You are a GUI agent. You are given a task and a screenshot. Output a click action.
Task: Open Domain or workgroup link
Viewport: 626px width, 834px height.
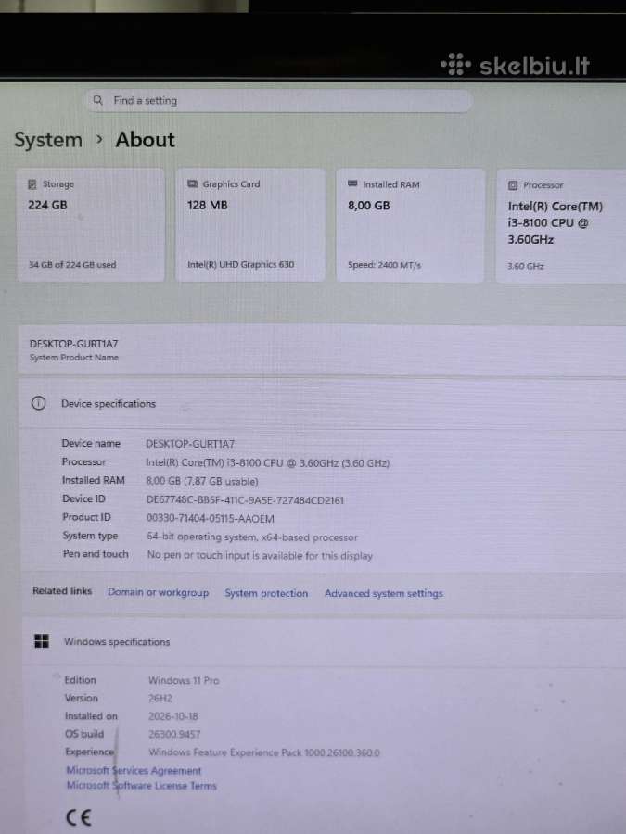(158, 592)
